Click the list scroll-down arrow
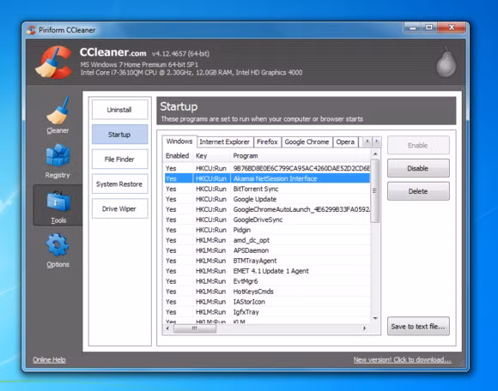The image size is (498, 391). click(375, 318)
